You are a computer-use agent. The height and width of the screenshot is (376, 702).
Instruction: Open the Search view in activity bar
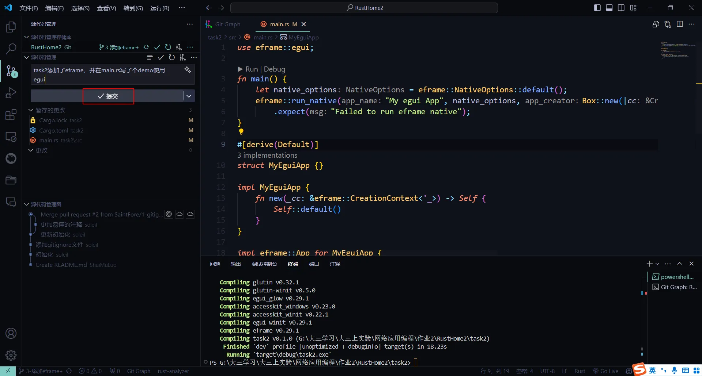tap(11, 49)
